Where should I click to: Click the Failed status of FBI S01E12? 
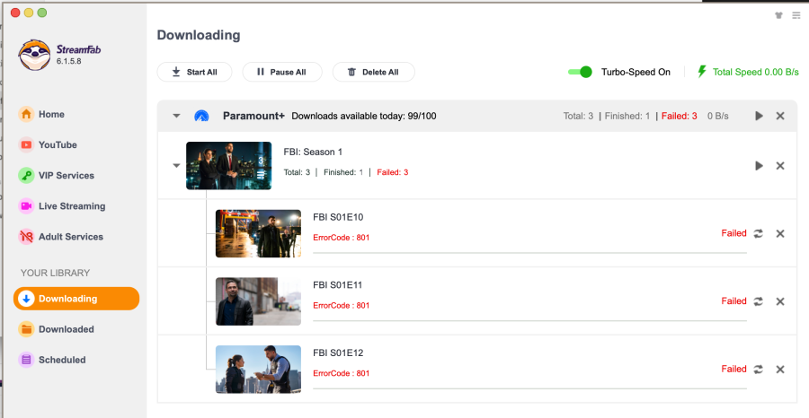point(733,369)
